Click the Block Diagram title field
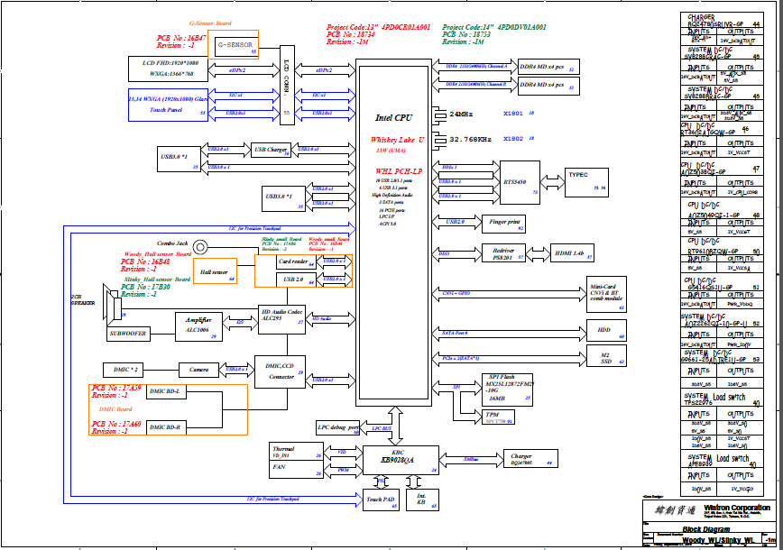The height and width of the screenshot is (550, 783). point(705,529)
